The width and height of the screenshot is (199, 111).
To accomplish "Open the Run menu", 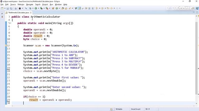I will click(x=51, y=5).
